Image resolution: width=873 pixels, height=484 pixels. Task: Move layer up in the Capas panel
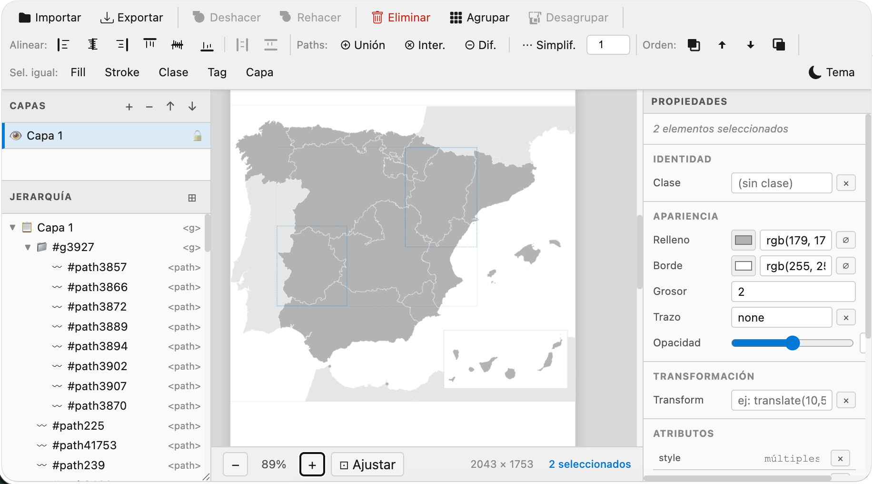tap(170, 106)
